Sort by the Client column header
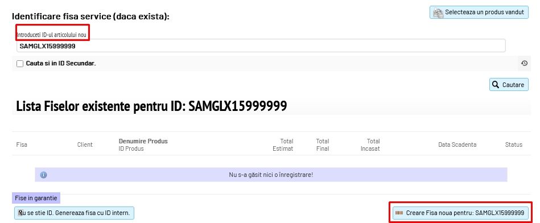 (85, 144)
